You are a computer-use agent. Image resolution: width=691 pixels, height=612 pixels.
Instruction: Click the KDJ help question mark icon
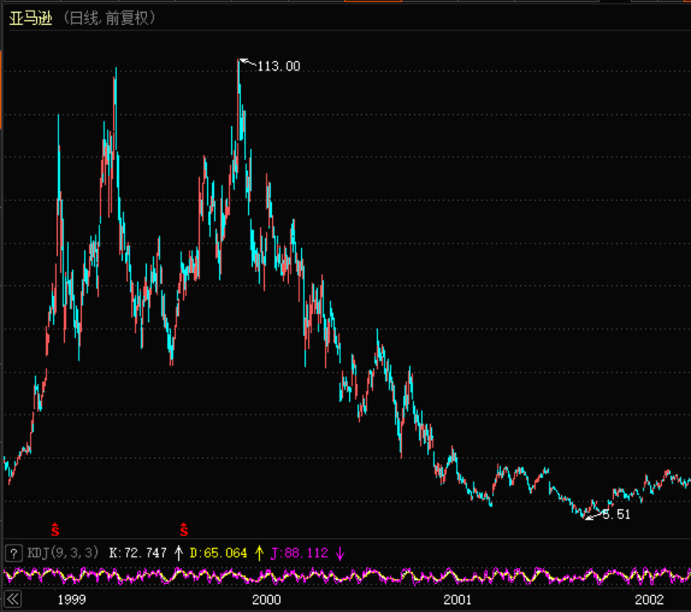pyautogui.click(x=14, y=553)
